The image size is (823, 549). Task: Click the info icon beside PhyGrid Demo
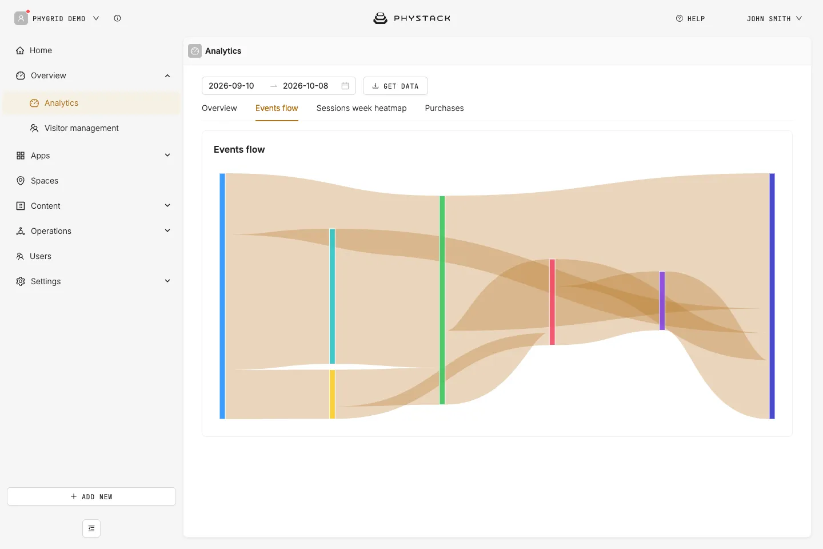(117, 18)
